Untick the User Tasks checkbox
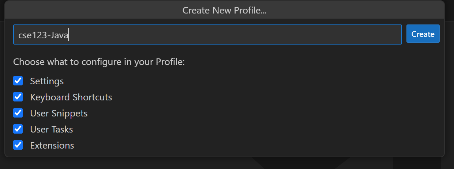The image size is (454, 169). [18, 129]
